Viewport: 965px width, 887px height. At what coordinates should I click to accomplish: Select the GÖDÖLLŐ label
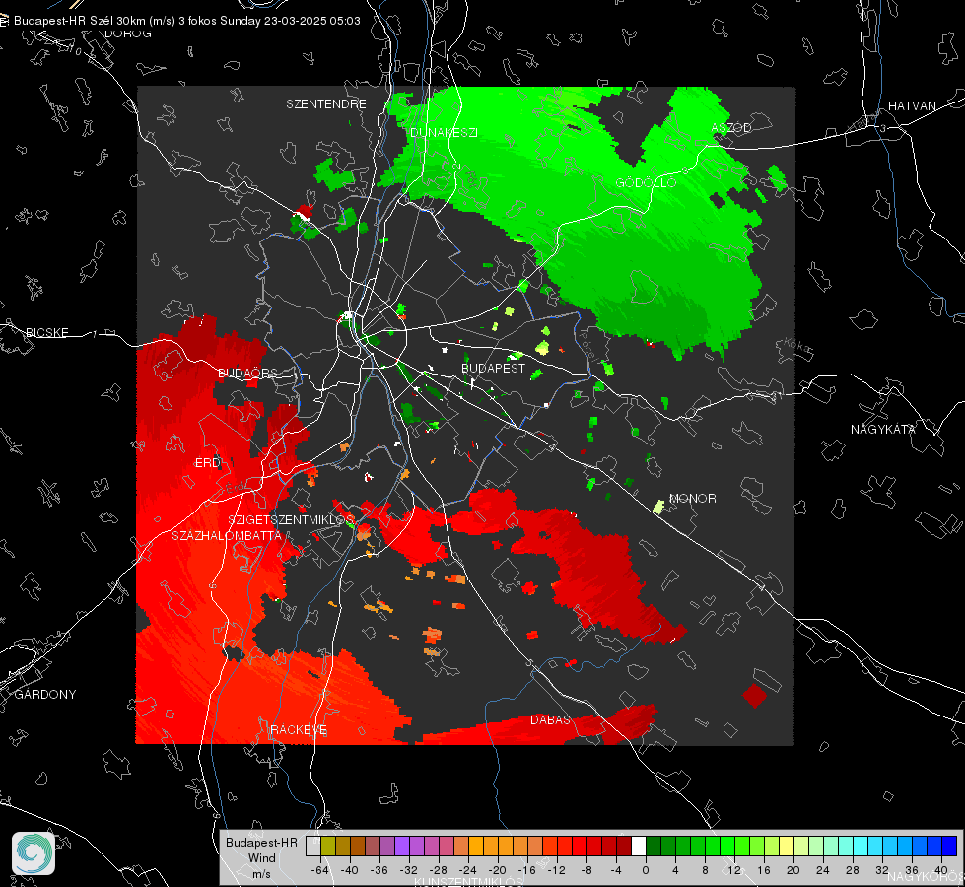(646, 182)
